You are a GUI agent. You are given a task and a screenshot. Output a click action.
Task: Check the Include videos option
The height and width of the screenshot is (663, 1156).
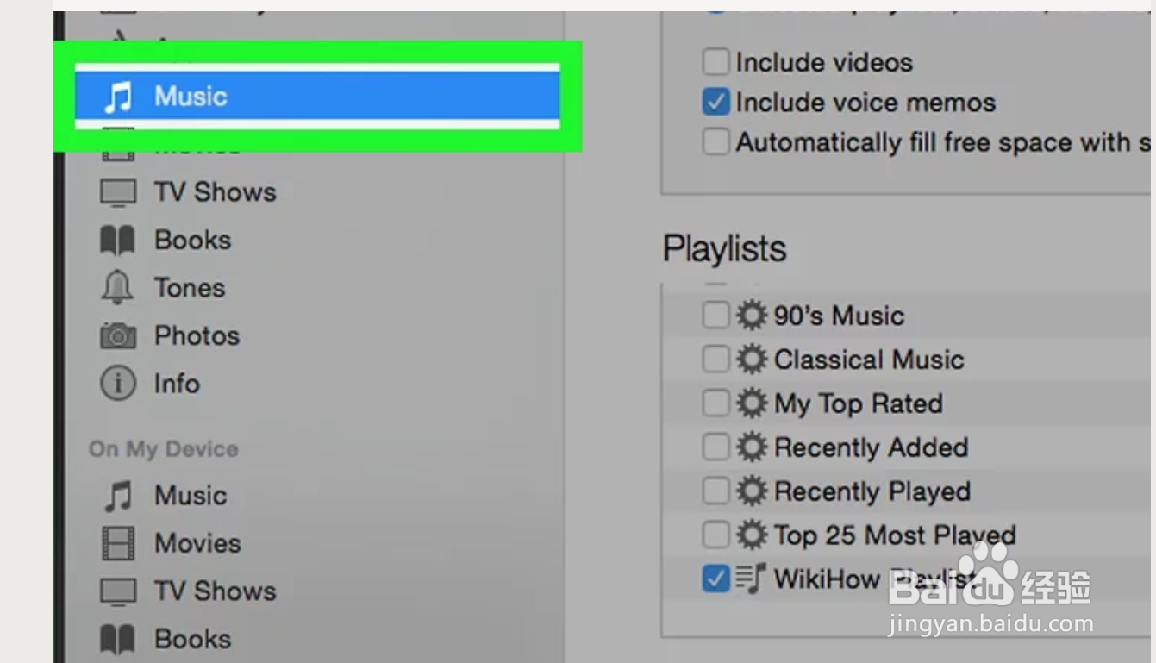click(x=715, y=62)
